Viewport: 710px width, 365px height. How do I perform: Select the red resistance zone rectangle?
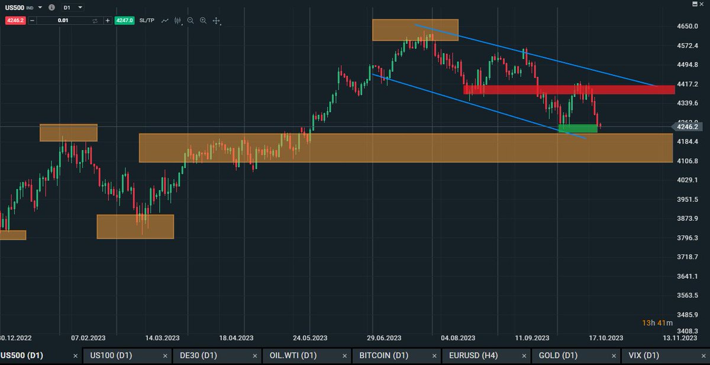[x=569, y=90]
